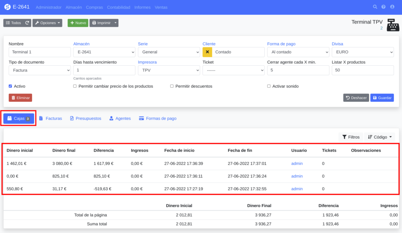402x233 pixels.
Task: Enable Permitir descuentos checkbox
Action: 172,86
